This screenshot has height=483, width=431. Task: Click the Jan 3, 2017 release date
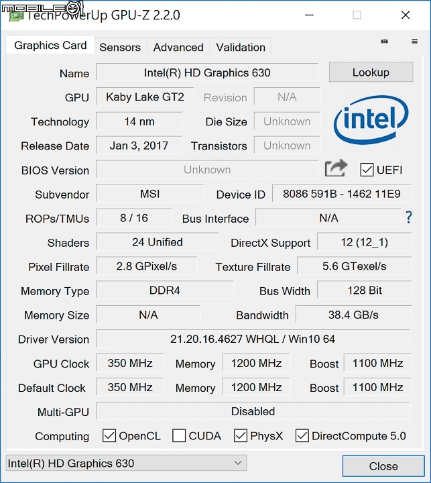coord(139,145)
